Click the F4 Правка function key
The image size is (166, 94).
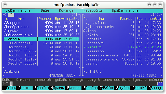58,88
